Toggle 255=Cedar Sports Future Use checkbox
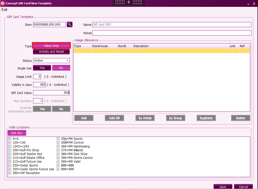Screen dimensions: 258x189 10,169
